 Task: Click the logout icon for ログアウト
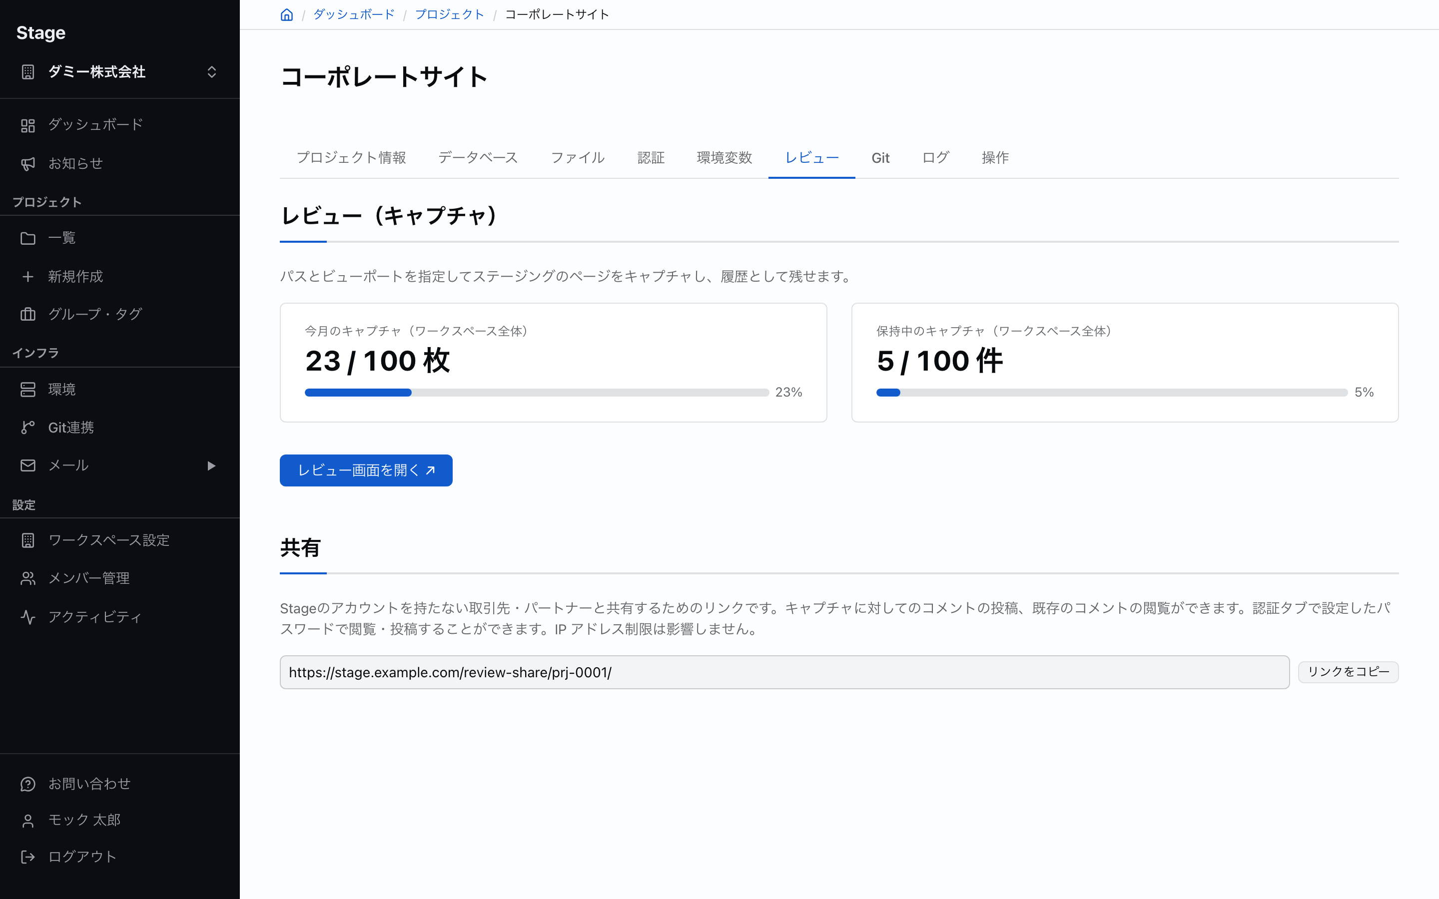point(28,857)
